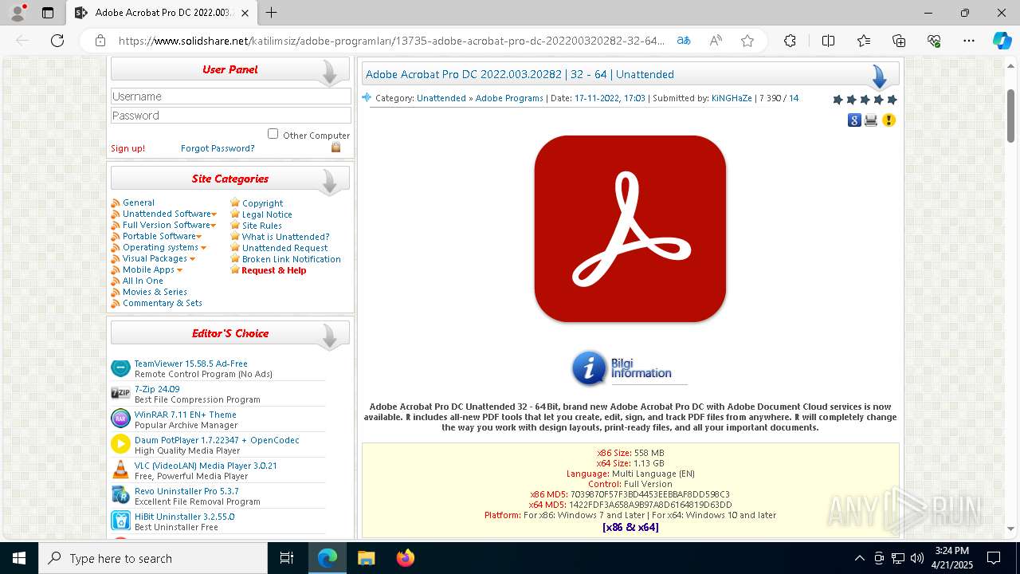Screen dimensions: 1020x574
Task: Click the Forgot Password? link
Action: click(x=218, y=148)
